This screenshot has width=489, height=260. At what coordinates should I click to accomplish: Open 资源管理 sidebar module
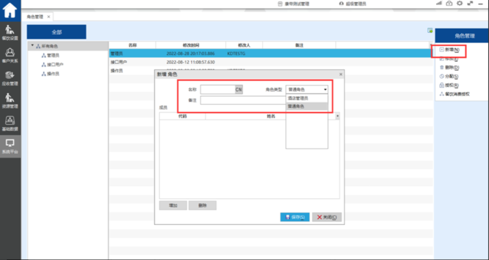[x=10, y=101]
